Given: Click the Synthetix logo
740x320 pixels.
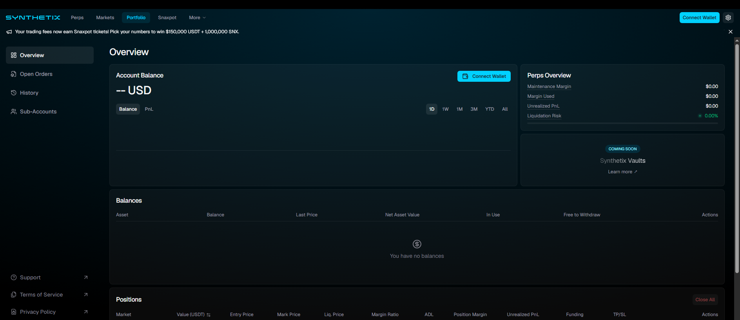Looking at the screenshot, I should pos(33,18).
